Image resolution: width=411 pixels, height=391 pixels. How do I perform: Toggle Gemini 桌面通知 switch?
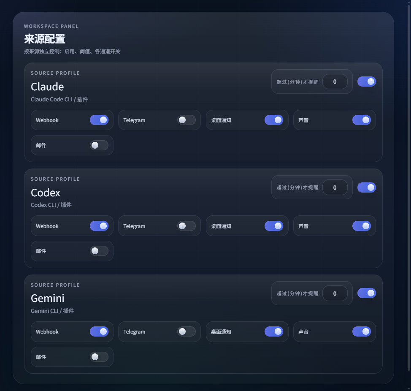click(274, 332)
